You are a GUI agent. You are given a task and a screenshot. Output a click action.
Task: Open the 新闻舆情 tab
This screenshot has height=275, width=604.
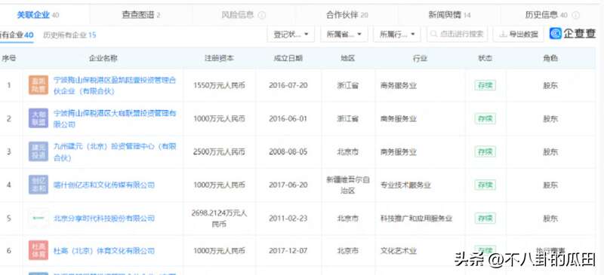[449, 15]
